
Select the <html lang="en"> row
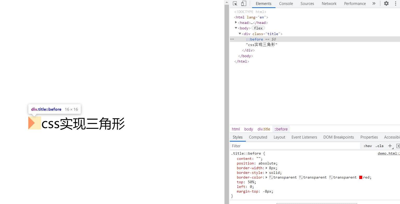pyautogui.click(x=251, y=17)
